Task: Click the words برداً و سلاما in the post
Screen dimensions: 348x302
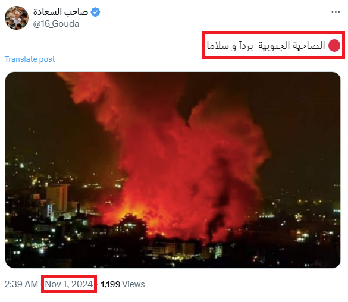Action: click(x=230, y=45)
